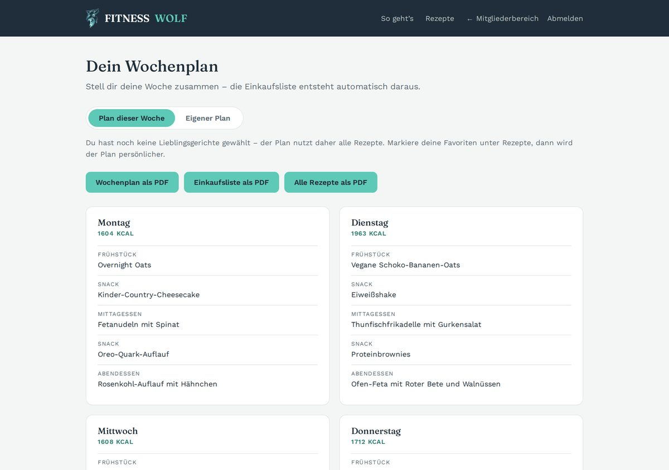Click the Mittwoch day heading
The height and width of the screenshot is (470, 669).
click(x=118, y=431)
